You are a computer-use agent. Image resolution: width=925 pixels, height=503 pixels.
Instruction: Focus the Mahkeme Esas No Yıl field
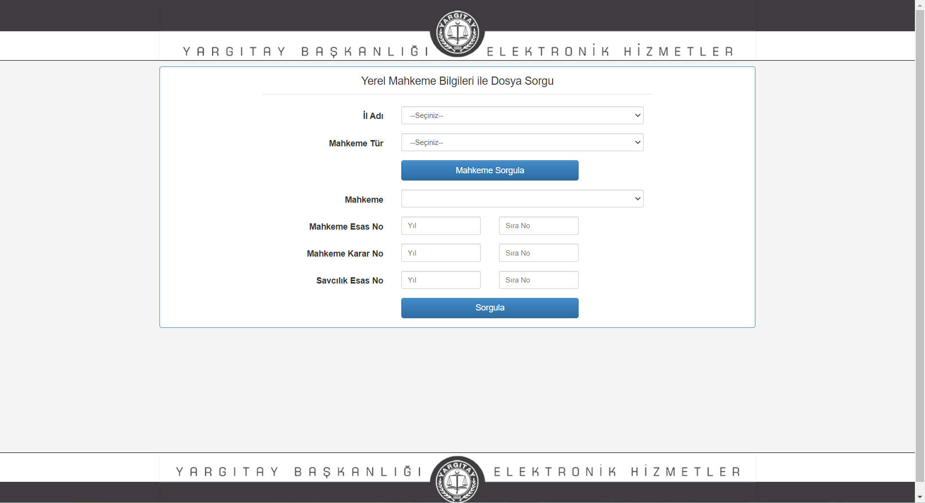pos(441,226)
